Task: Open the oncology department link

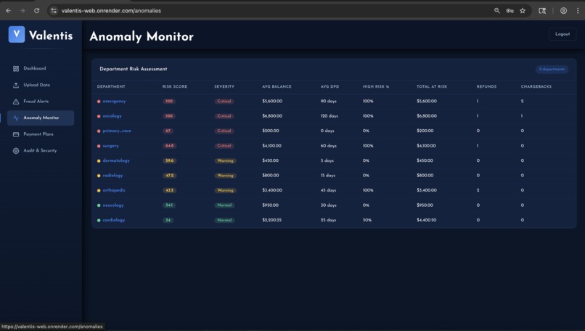Action: (x=112, y=116)
